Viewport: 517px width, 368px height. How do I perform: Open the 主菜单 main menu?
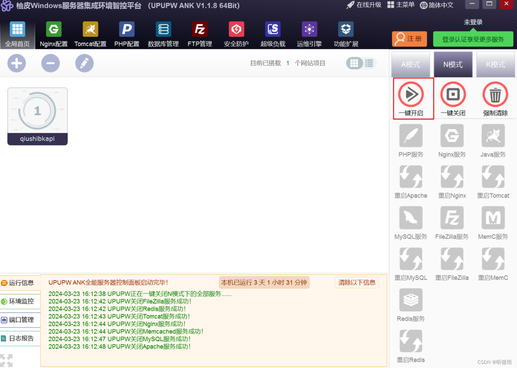pos(401,5)
